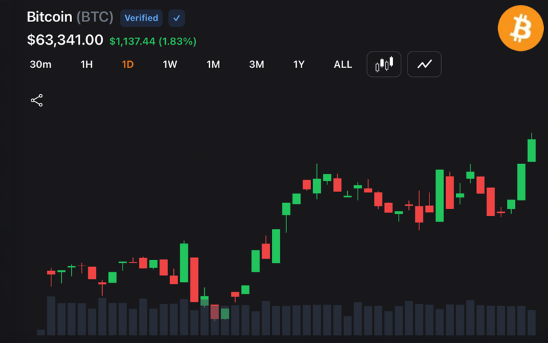Screen dimensions: 548x343
Task: Select the 1D timeframe
Action: pos(127,64)
